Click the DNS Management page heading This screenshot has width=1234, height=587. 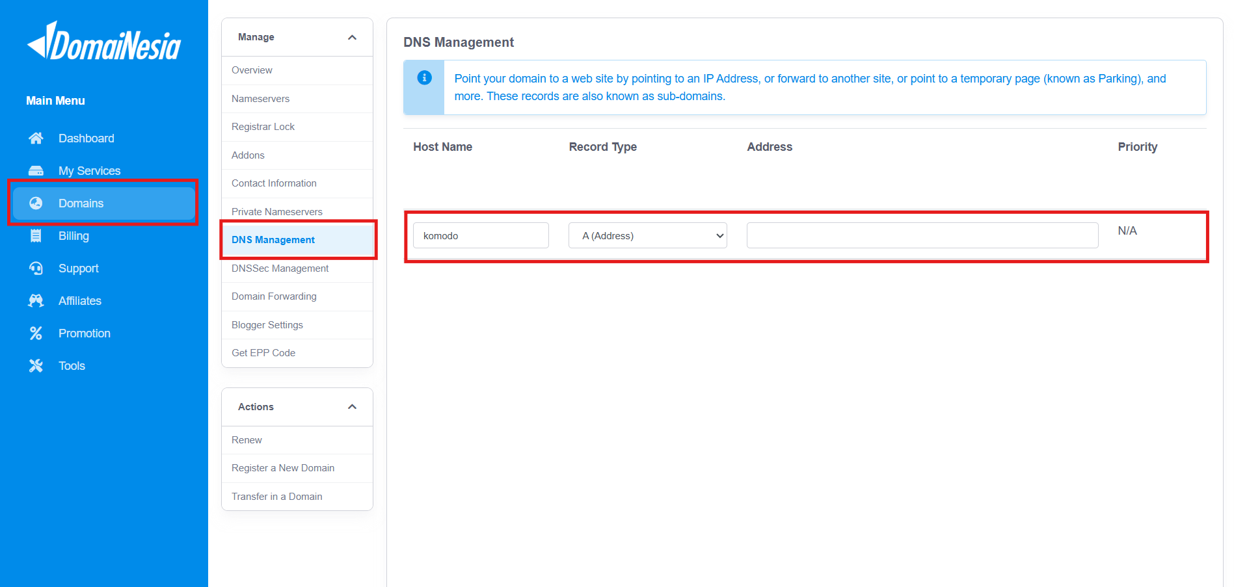pyautogui.click(x=459, y=42)
